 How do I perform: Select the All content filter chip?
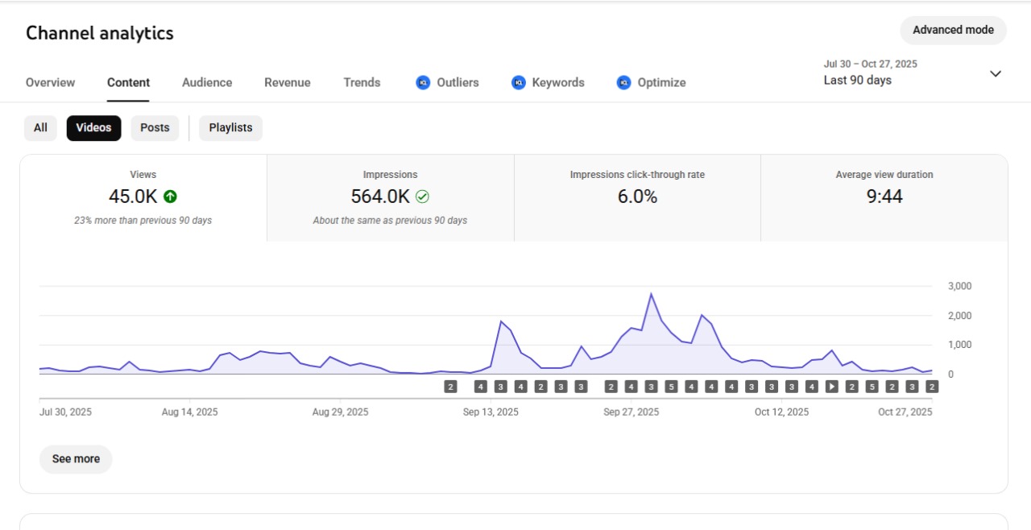(x=40, y=128)
